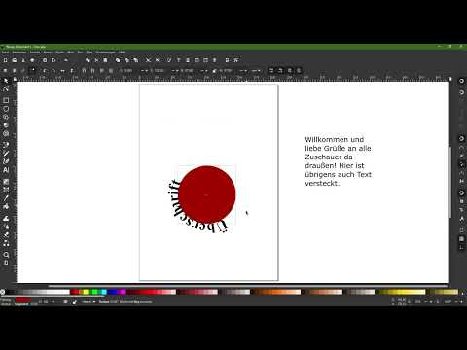Click the Open file toolbar icon
The height and width of the screenshot is (350, 467).
click(15, 60)
